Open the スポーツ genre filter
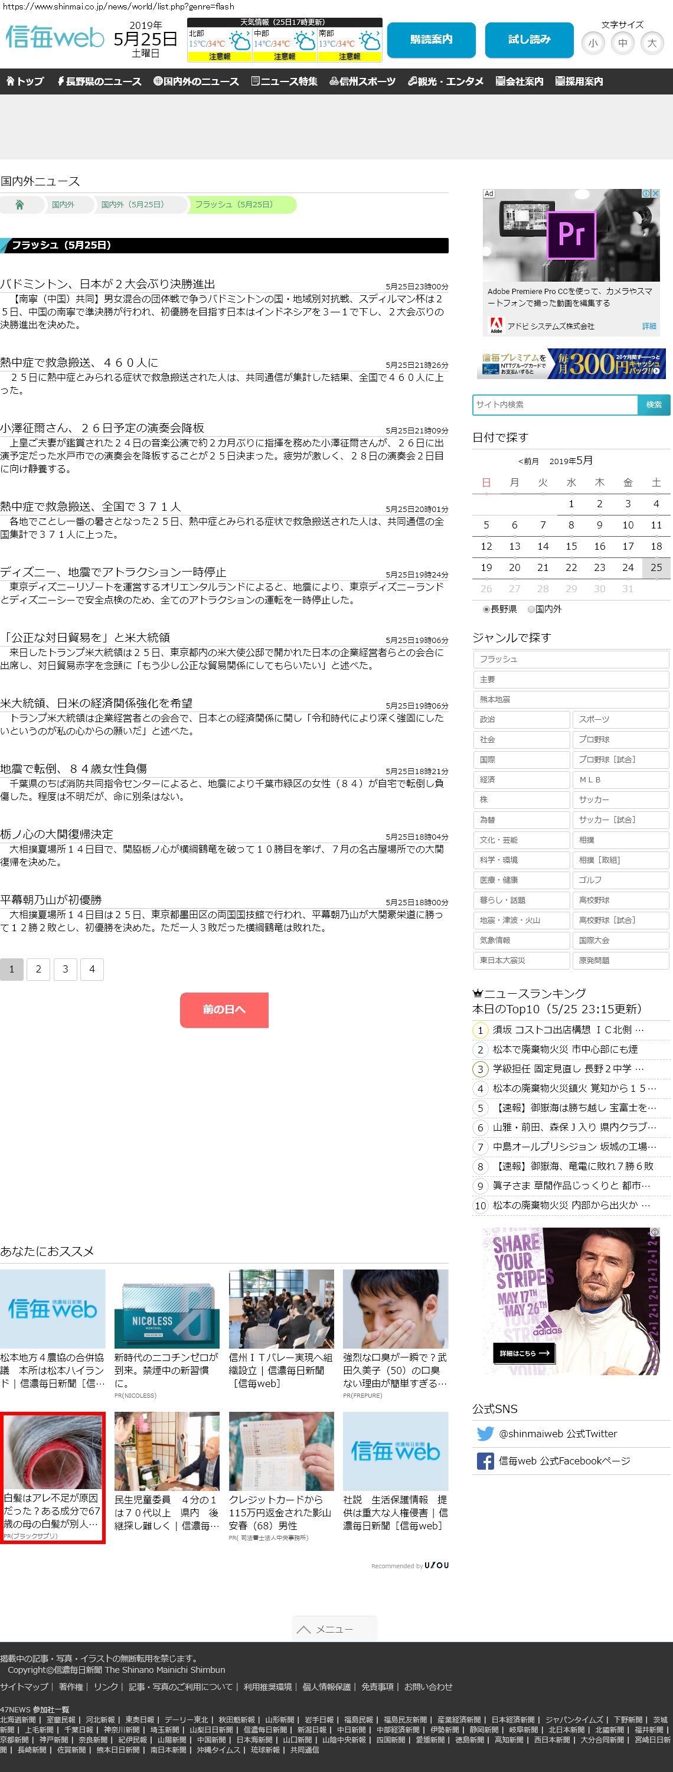 620,720
